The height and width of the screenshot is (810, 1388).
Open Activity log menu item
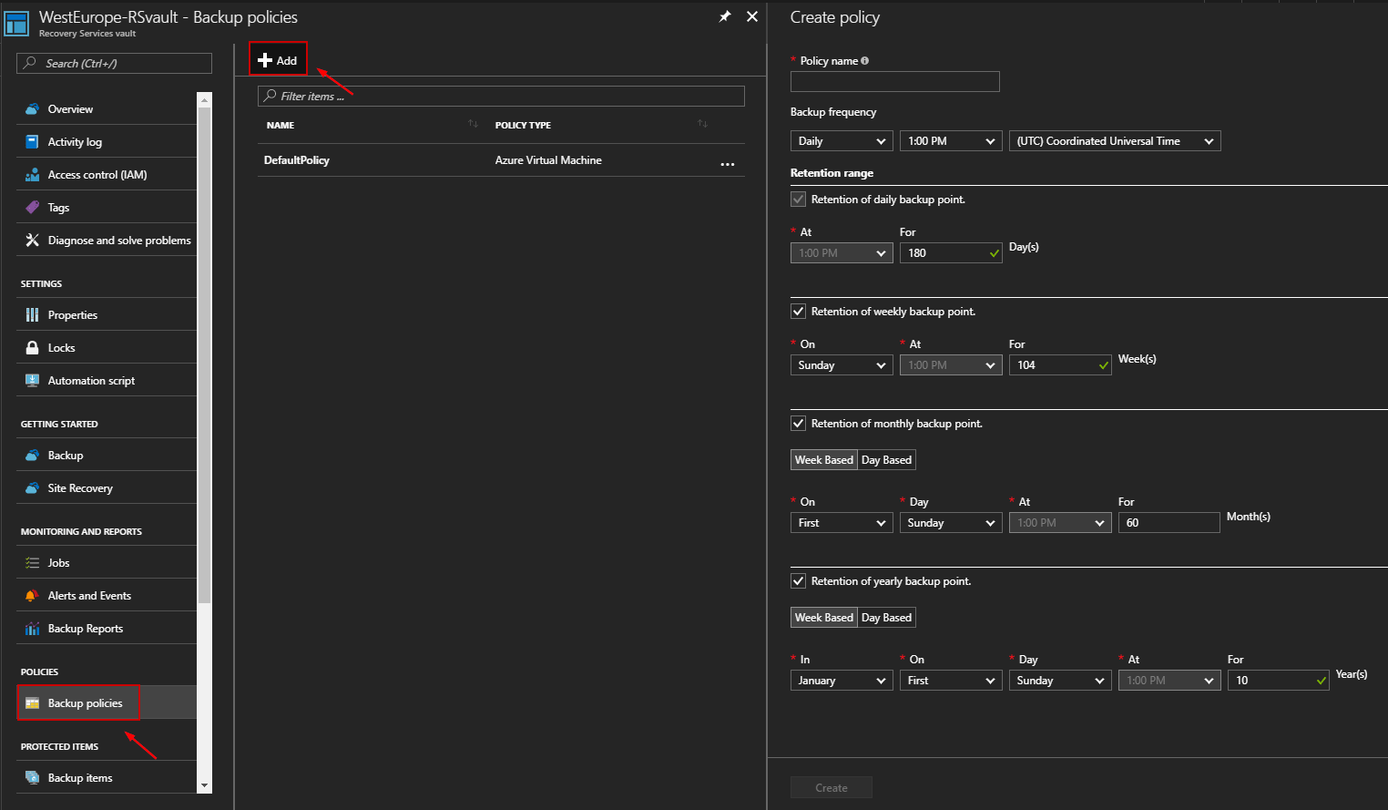click(107, 142)
